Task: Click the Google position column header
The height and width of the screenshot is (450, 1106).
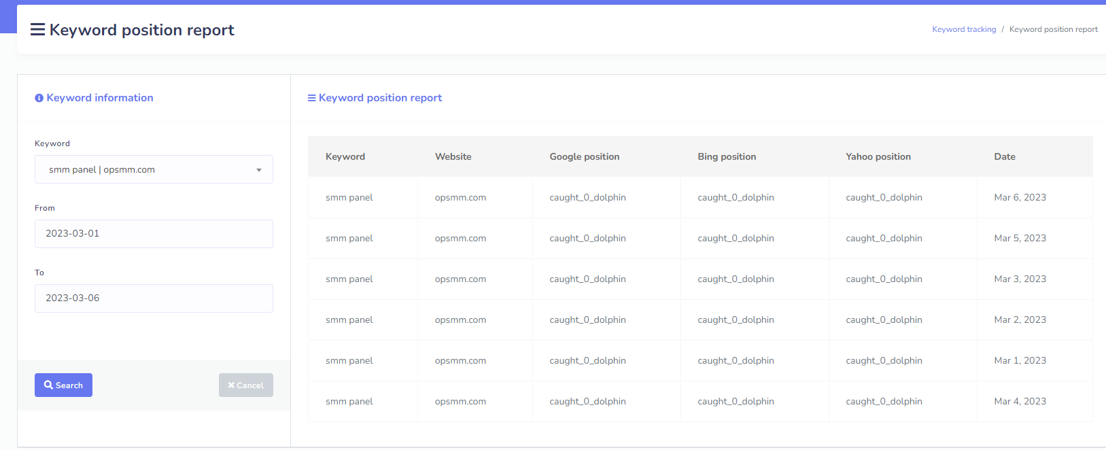Action: (x=584, y=156)
